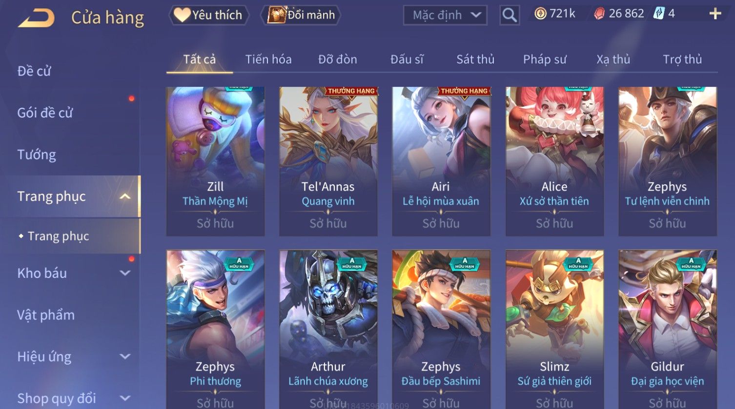Open Yêu thích favorites with heart icon
The height and width of the screenshot is (409, 735).
pyautogui.click(x=209, y=15)
